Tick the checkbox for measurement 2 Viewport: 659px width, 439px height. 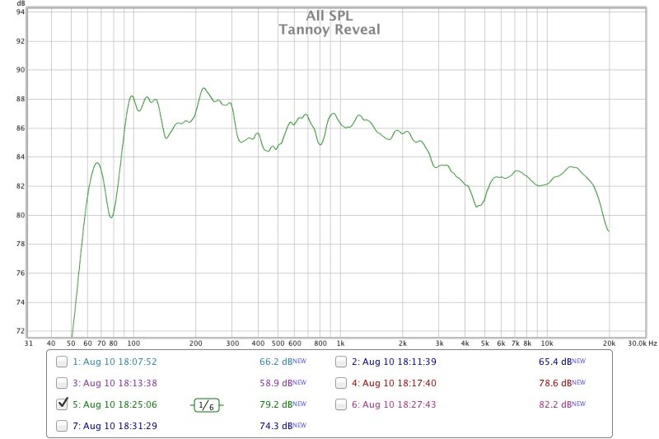pyautogui.click(x=341, y=362)
